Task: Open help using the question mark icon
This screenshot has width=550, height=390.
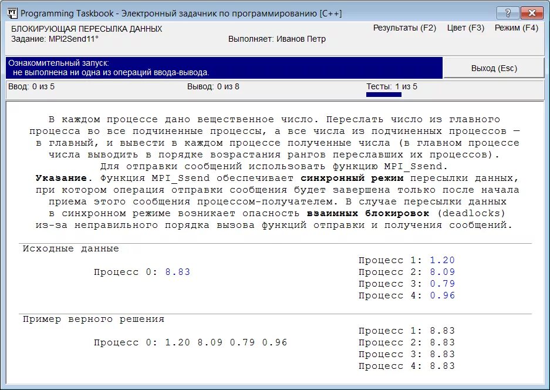Action: tap(508, 12)
